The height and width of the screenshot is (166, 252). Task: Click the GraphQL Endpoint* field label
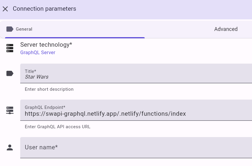[x=45, y=107]
